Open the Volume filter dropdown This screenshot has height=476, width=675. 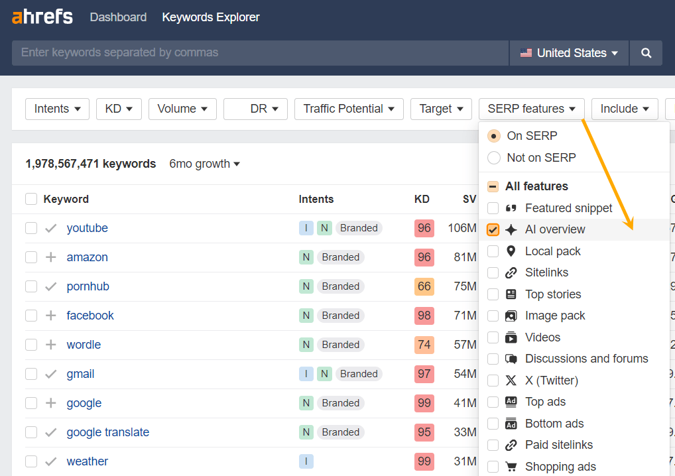coord(182,109)
